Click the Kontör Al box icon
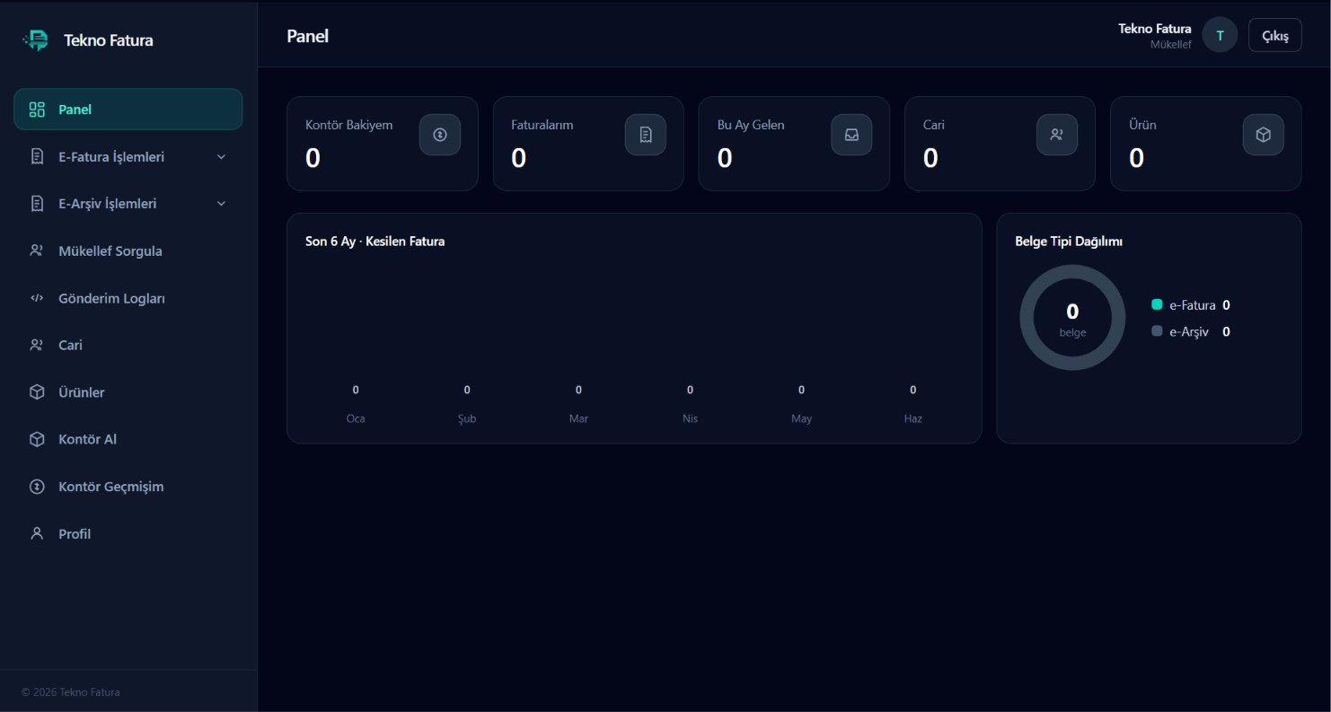The image size is (1331, 712). 37,439
